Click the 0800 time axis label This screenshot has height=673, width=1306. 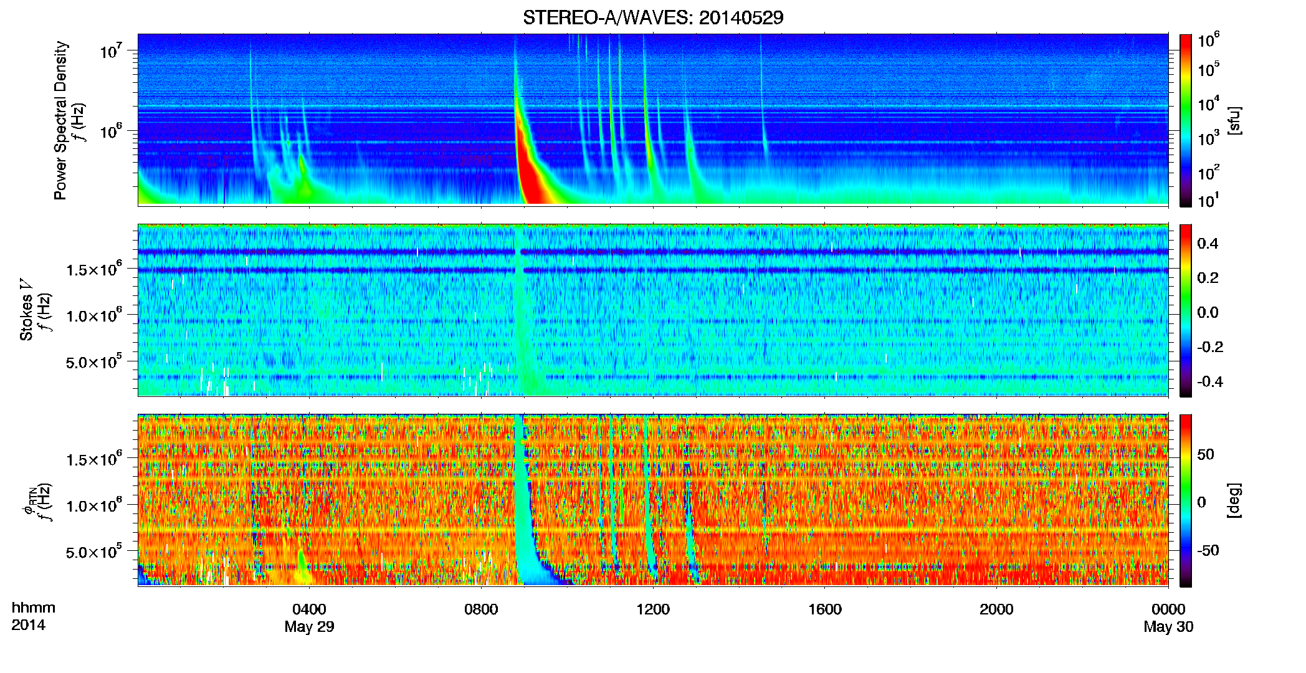click(x=481, y=609)
